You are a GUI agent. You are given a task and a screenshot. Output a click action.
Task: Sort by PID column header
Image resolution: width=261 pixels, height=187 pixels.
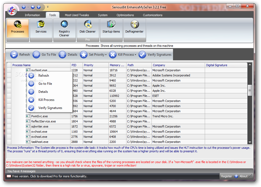[x=76, y=65]
